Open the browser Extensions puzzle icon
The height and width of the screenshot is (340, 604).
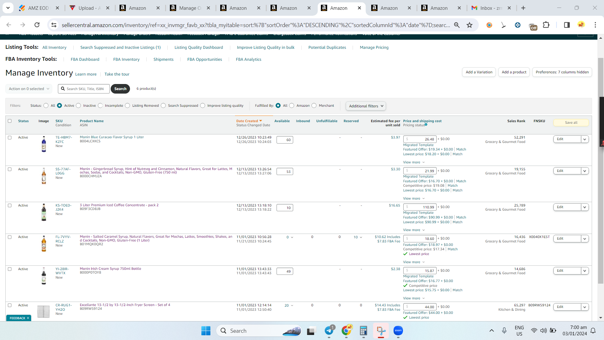pos(546,25)
